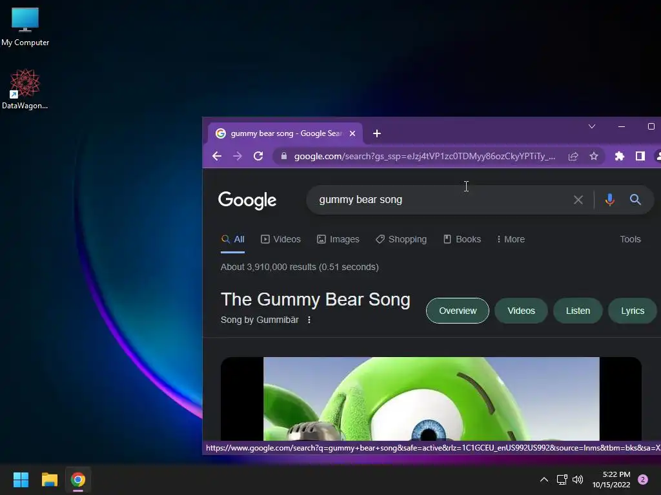
Task: Select the Videos chip in knowledge panel
Action: 521,311
